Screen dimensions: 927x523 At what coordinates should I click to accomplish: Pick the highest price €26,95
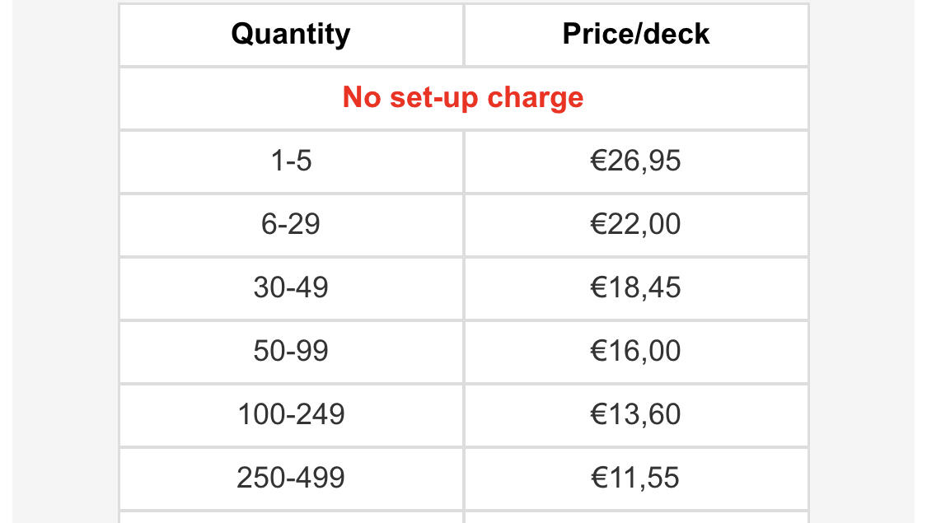click(x=635, y=161)
